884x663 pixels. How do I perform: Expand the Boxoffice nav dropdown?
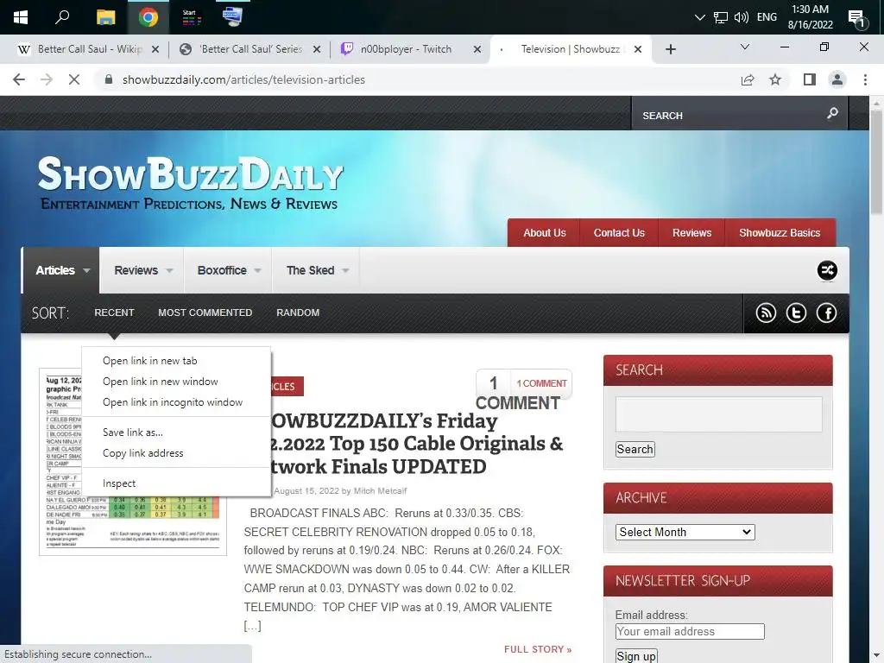228,270
